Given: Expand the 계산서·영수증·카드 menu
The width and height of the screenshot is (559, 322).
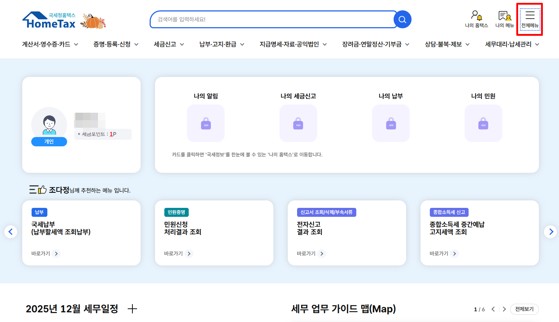Looking at the screenshot, I should tap(50, 44).
